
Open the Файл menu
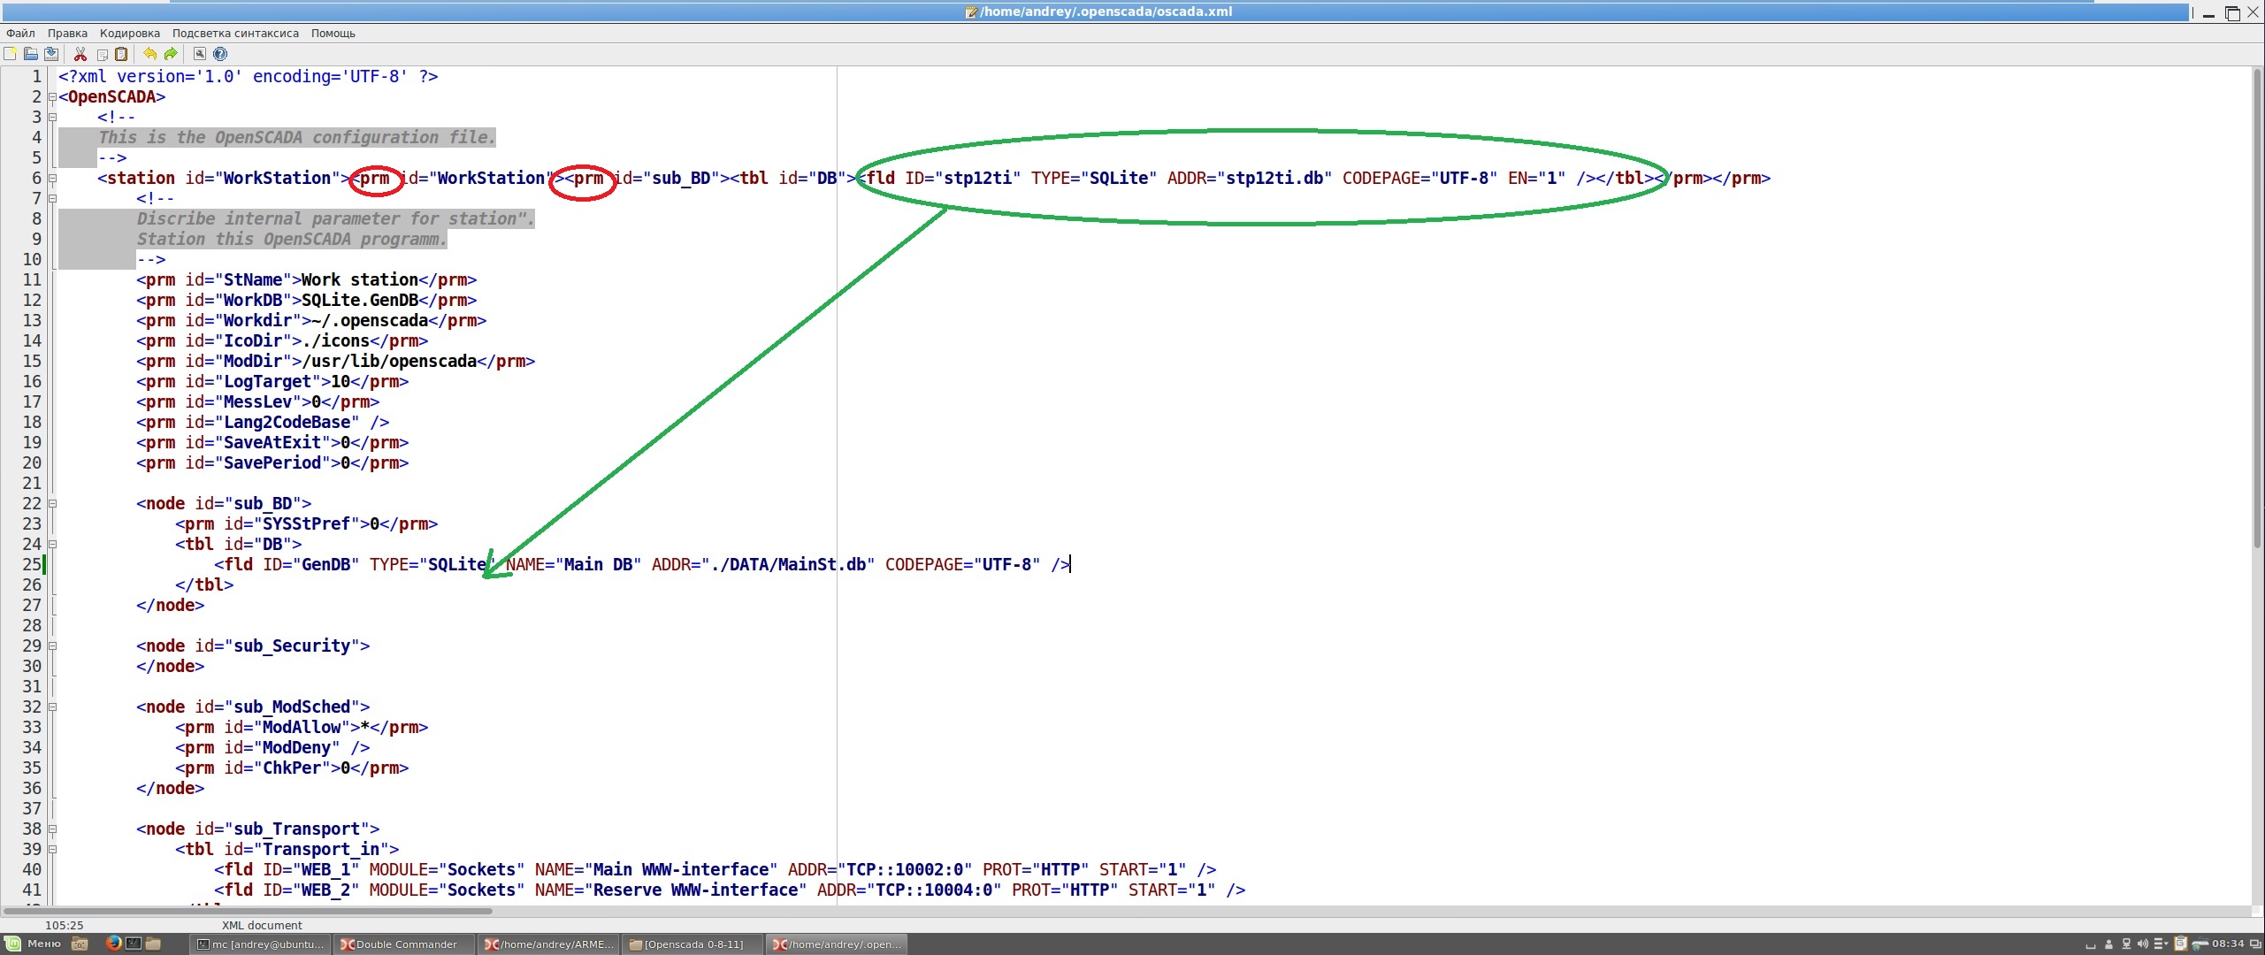tap(20, 33)
